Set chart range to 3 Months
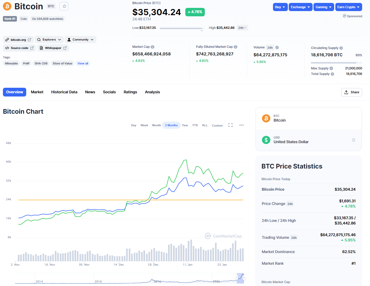 pos(171,125)
